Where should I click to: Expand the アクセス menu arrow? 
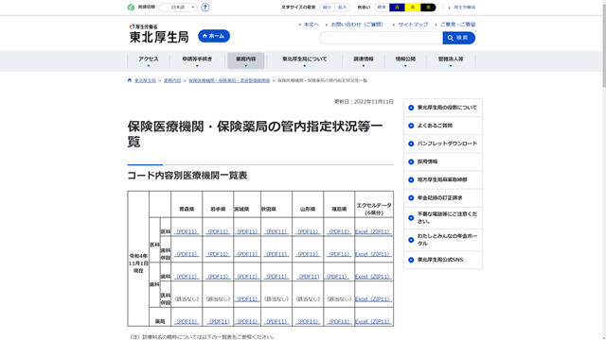pyautogui.click(x=149, y=66)
